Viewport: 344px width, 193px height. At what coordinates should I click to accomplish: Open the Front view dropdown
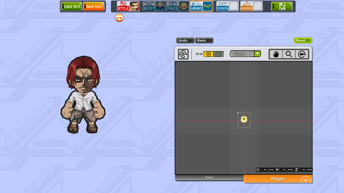[x=245, y=54]
